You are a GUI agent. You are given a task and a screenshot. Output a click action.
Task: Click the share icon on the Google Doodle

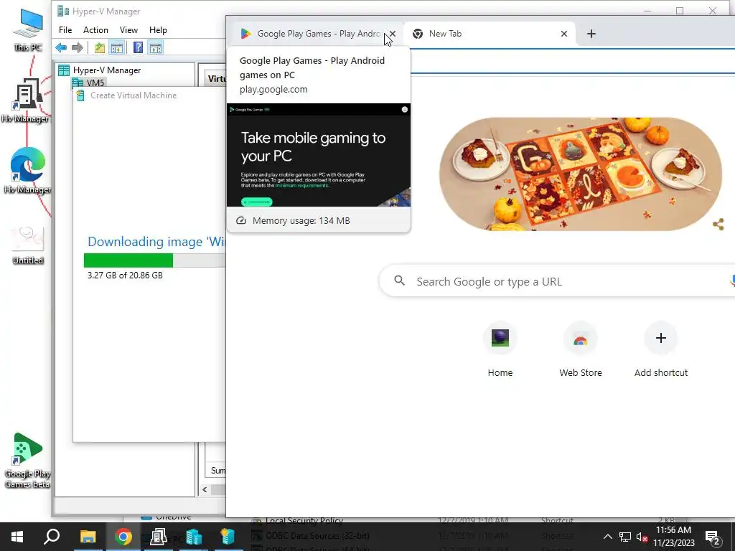pyautogui.click(x=718, y=225)
